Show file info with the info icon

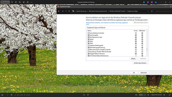coord(11,95)
